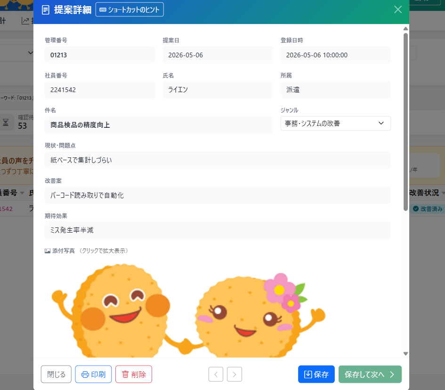This screenshot has width=445, height=390.
Task: Click the red 削除 delete button
Action: (134, 374)
